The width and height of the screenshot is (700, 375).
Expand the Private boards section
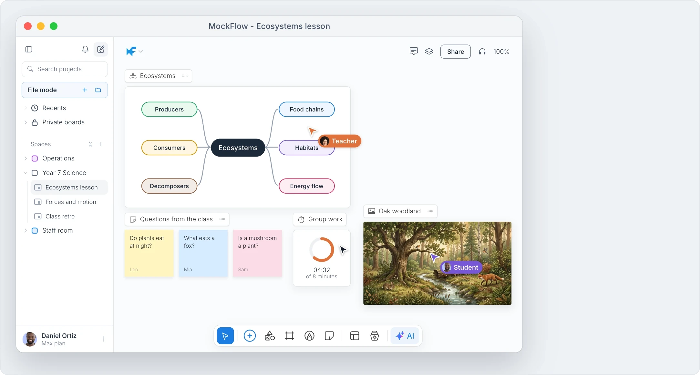(x=26, y=122)
